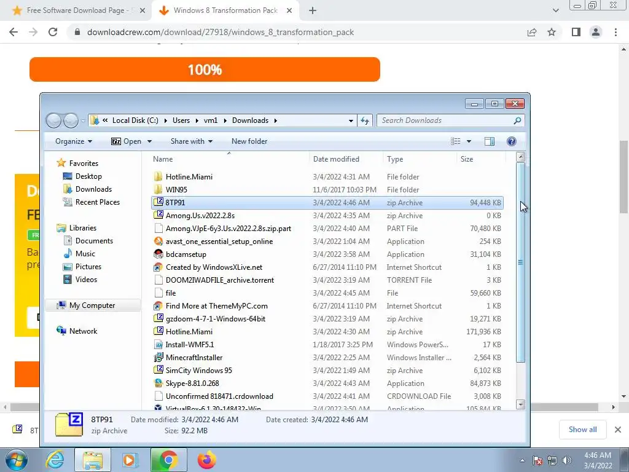Select the Hotline.Miami folder icon
Screen dimensions: 629x472
(x=158, y=176)
